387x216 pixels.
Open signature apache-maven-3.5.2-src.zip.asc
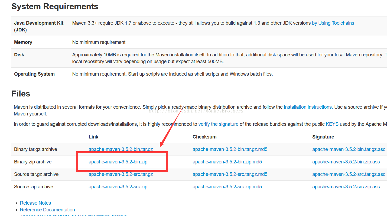click(x=346, y=187)
